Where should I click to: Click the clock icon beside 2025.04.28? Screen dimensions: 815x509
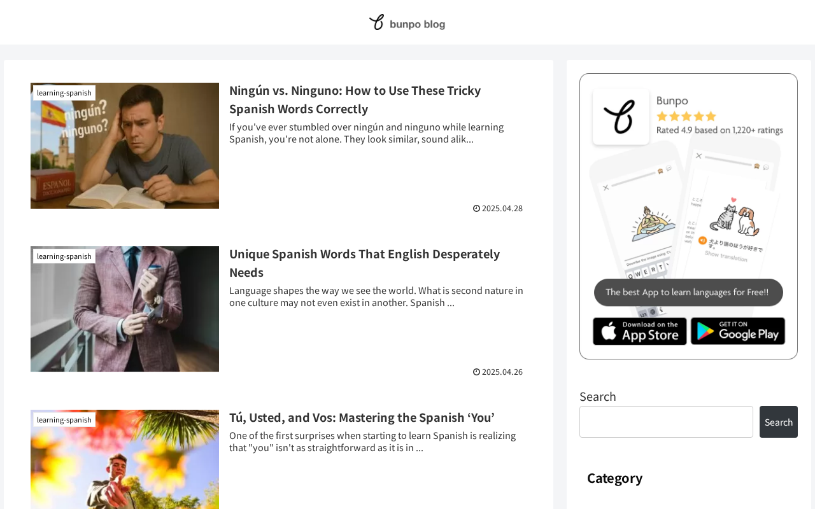476,208
